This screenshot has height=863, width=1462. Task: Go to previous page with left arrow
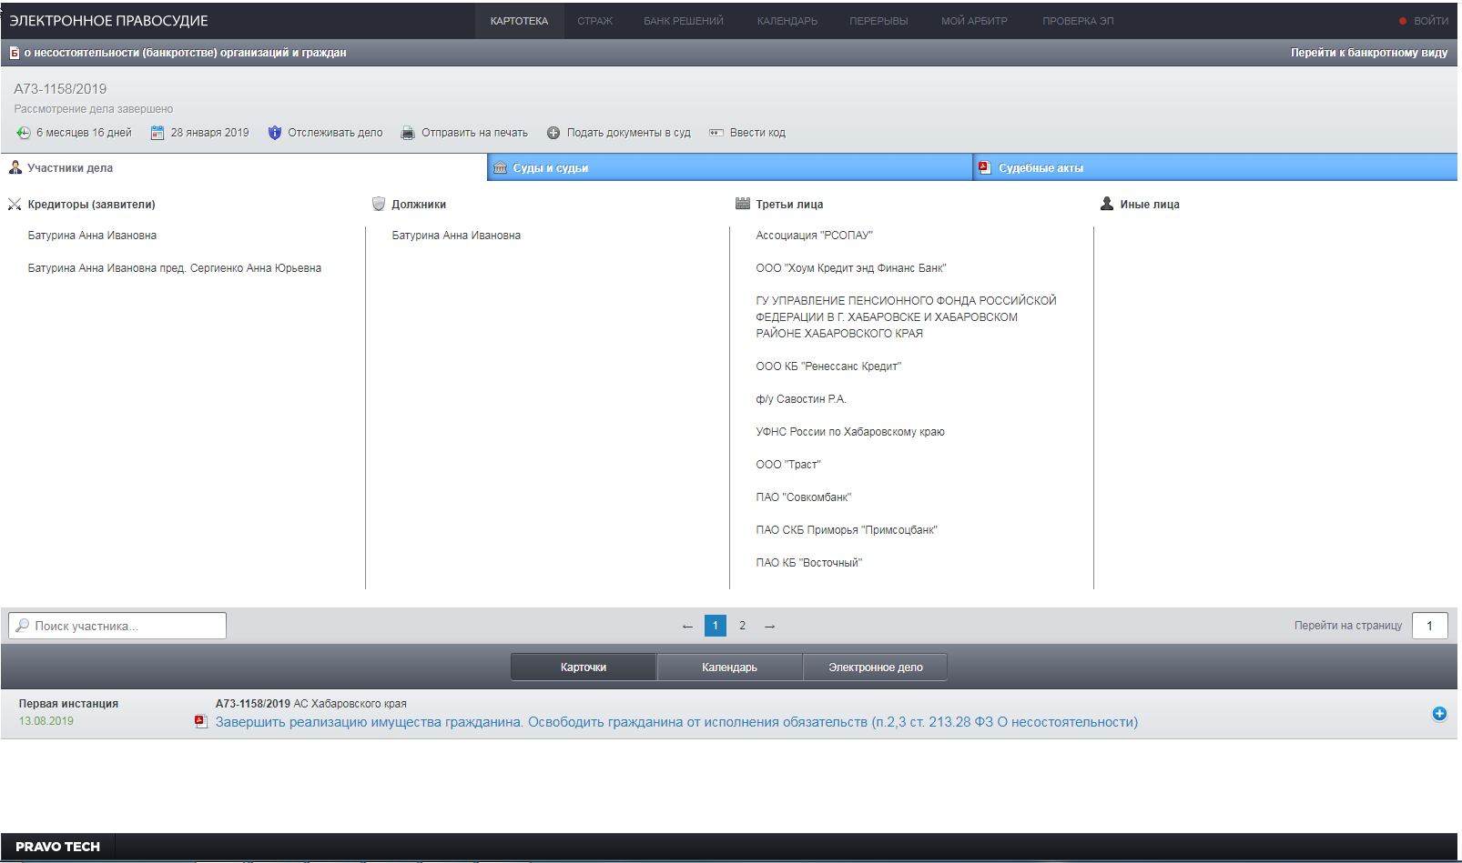point(687,626)
